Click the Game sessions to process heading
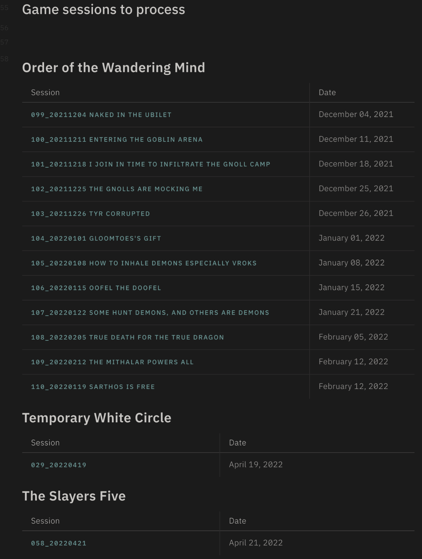The height and width of the screenshot is (559, 422). 104,10
